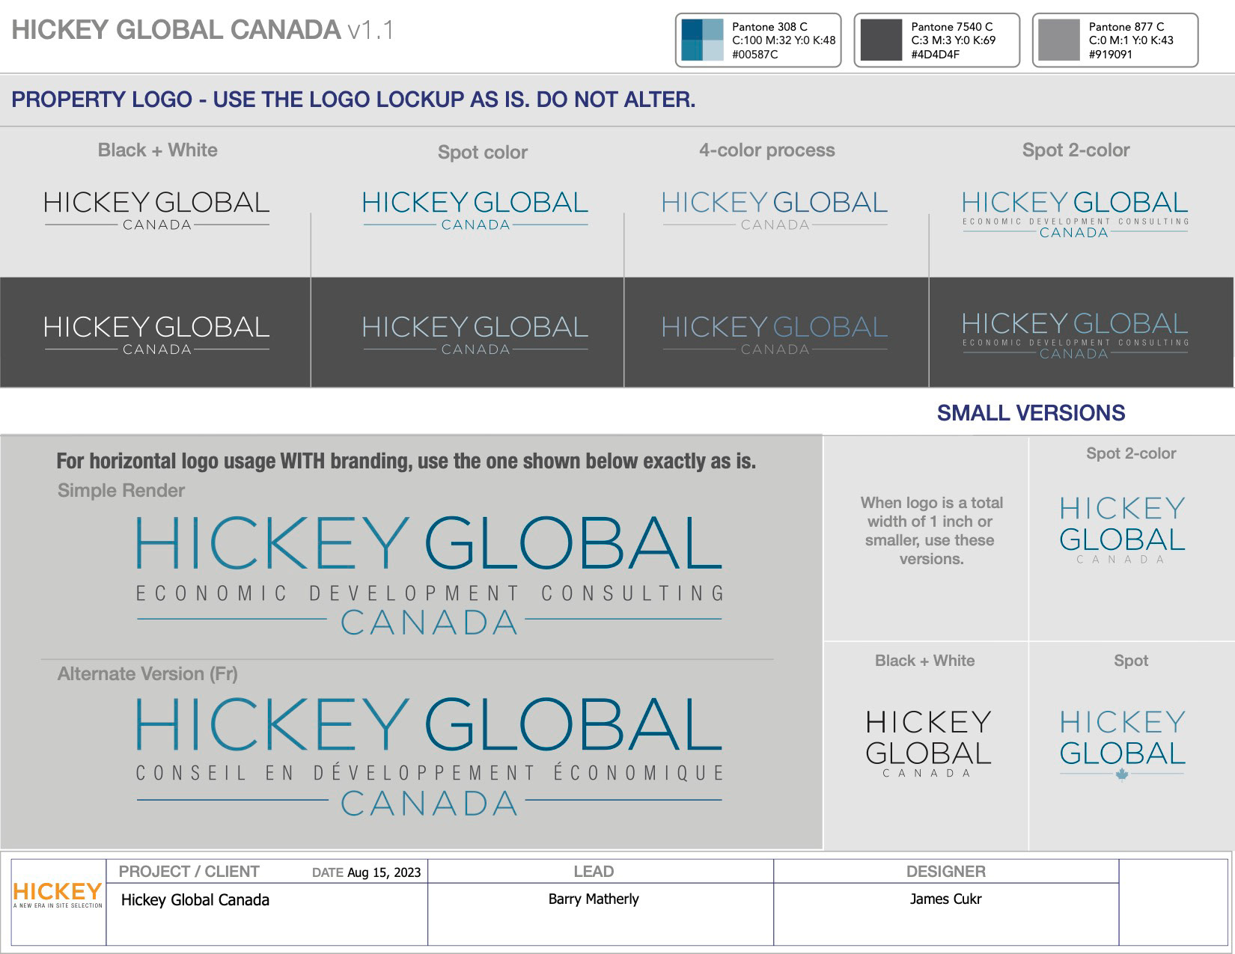Select the Black + White logo on light background
This screenshot has width=1235, height=954.
(156, 211)
